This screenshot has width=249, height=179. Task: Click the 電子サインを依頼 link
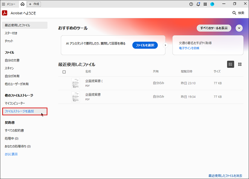click(x=189, y=48)
